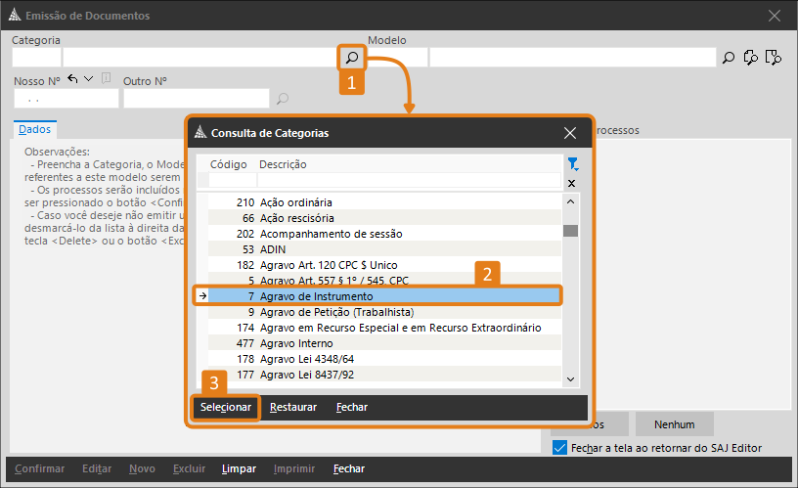Viewport: 798px width, 488px height.
Task: Click the filter funnel icon in Consulta de Categorias
Action: point(572,164)
